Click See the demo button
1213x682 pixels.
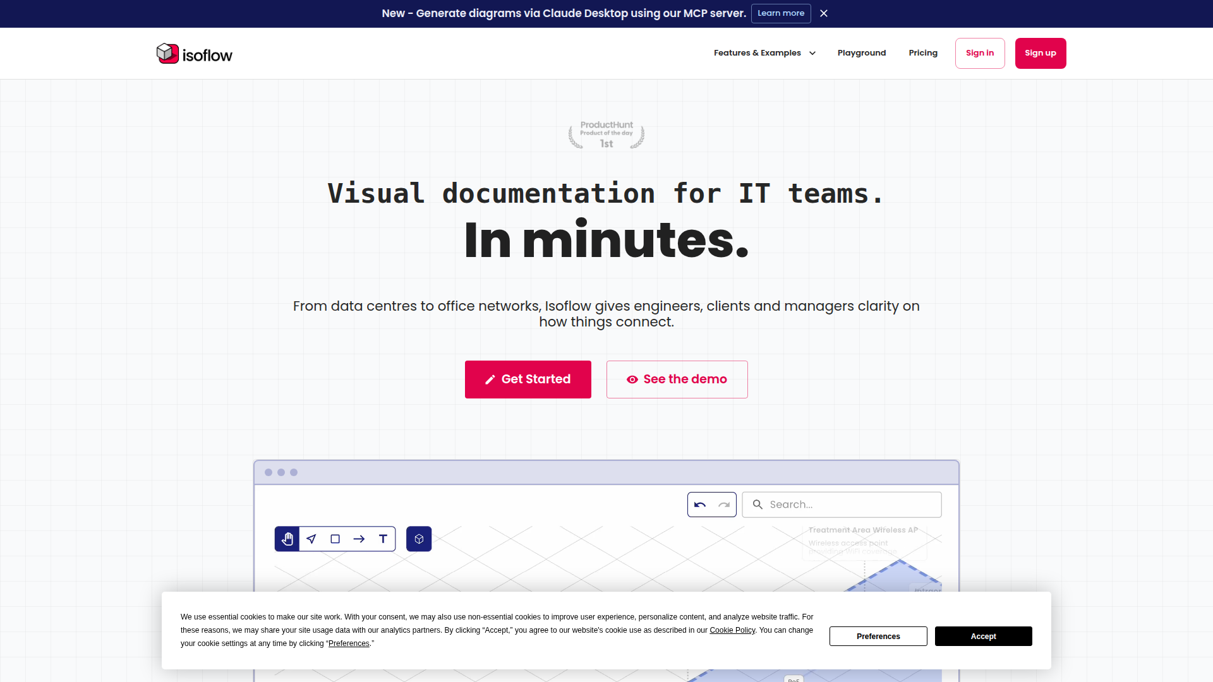click(677, 380)
